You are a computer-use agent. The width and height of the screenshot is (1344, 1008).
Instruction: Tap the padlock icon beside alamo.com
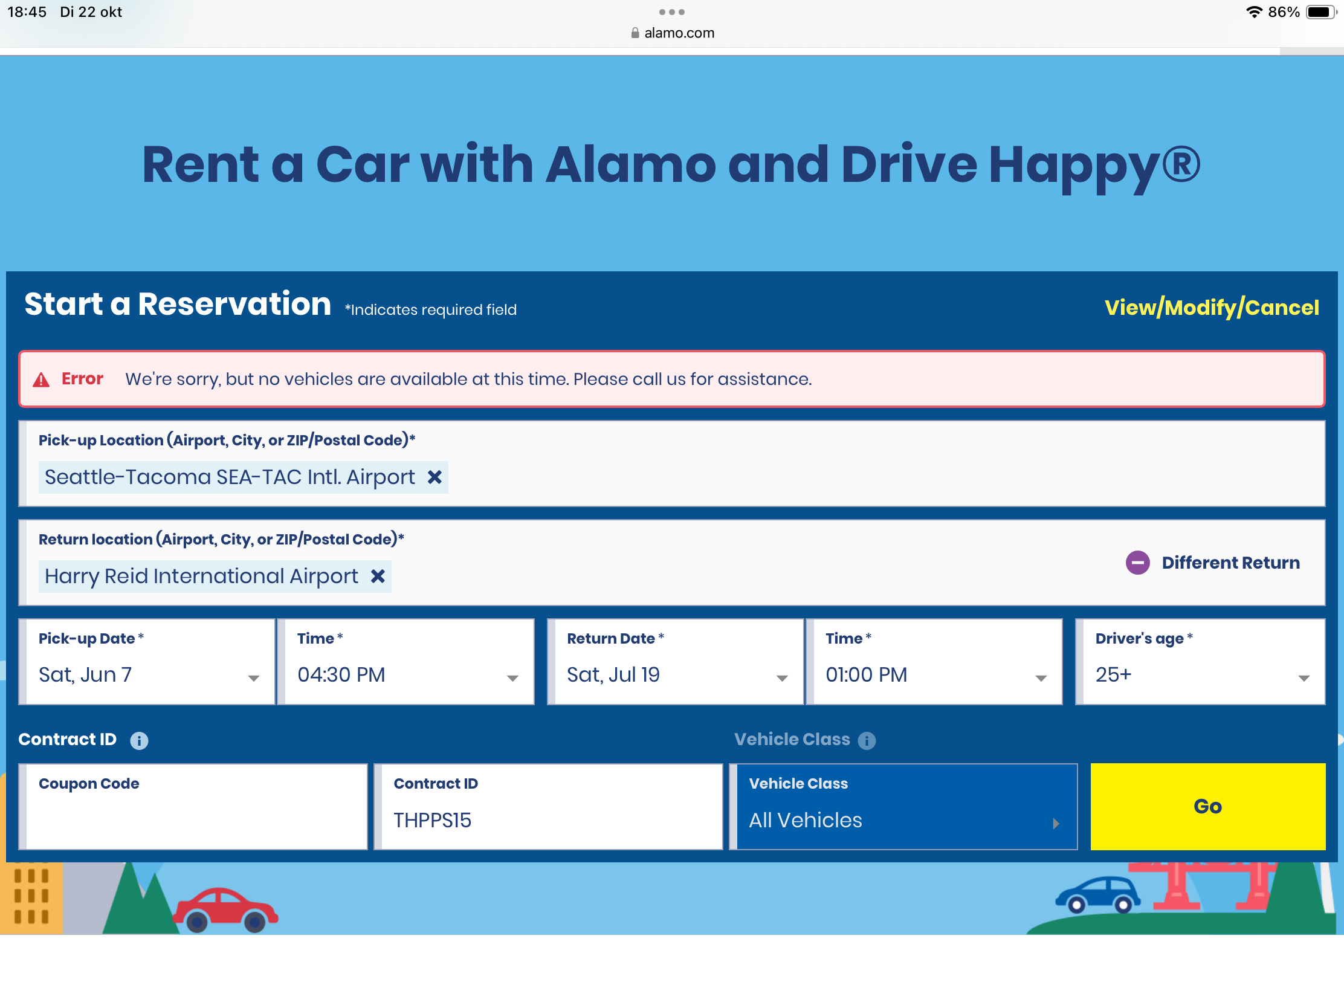point(635,33)
